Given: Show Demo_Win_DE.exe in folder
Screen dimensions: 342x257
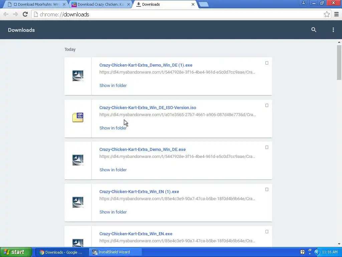Looking at the screenshot, I should tap(113, 170).
